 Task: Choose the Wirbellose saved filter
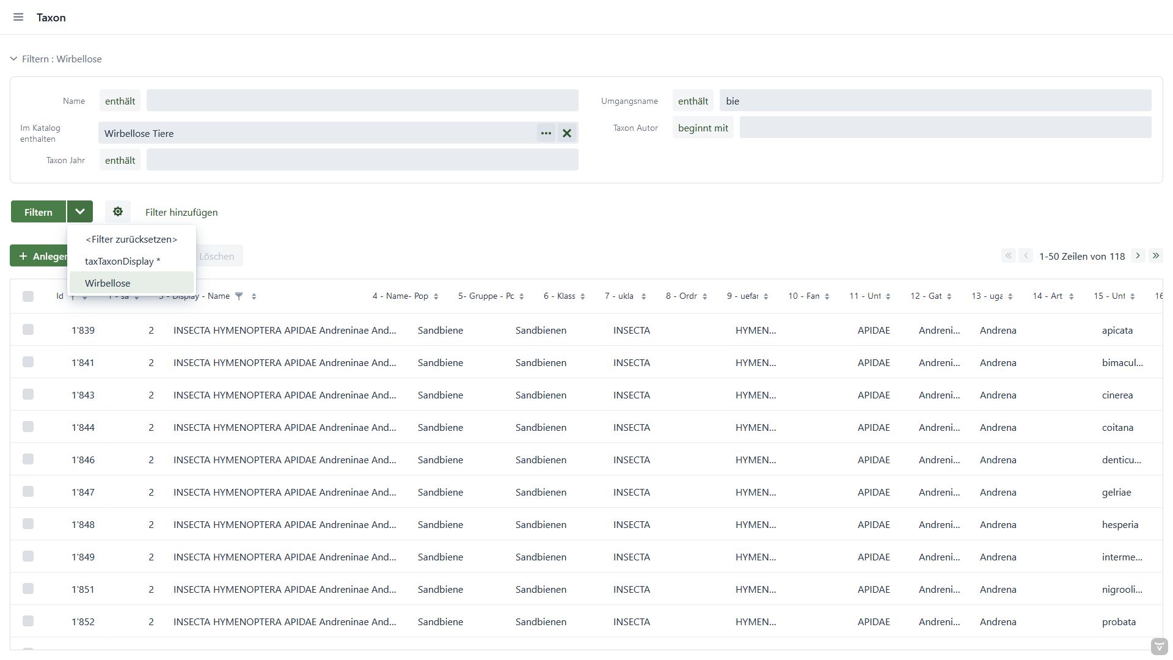[108, 283]
